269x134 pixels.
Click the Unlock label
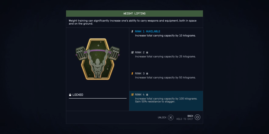click(x=162, y=117)
